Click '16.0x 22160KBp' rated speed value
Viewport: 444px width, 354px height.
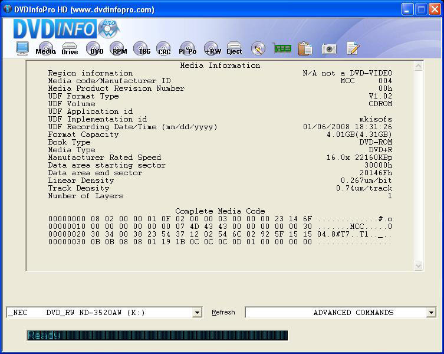[x=359, y=158]
